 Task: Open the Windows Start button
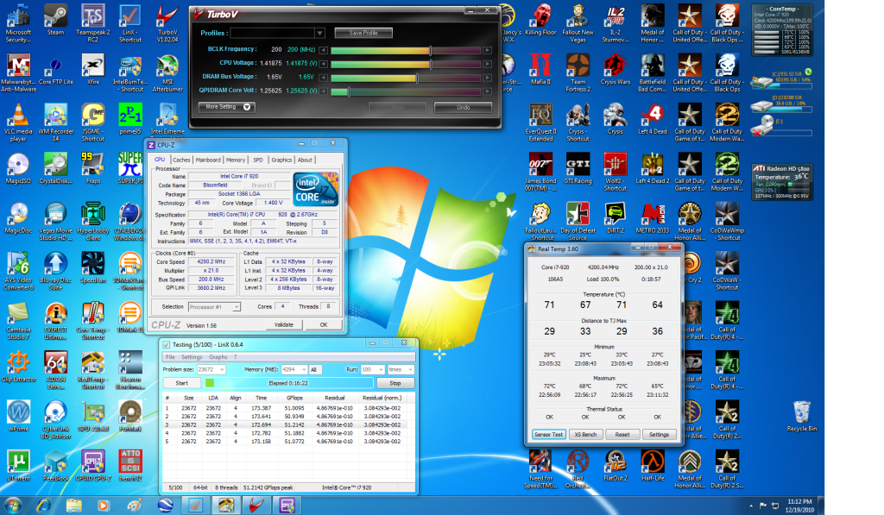[12, 506]
